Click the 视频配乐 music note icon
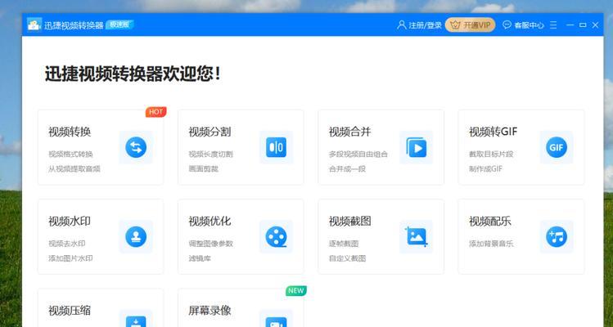 [557, 237]
